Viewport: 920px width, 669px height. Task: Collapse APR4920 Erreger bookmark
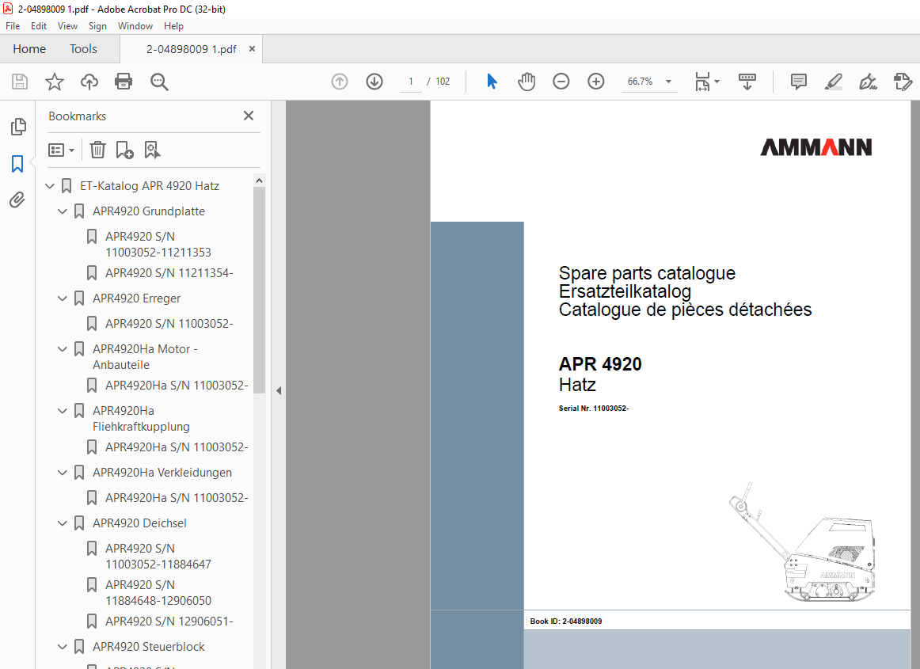(x=63, y=298)
